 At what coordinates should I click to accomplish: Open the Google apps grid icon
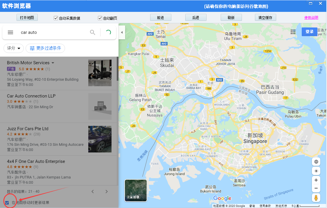(x=293, y=32)
